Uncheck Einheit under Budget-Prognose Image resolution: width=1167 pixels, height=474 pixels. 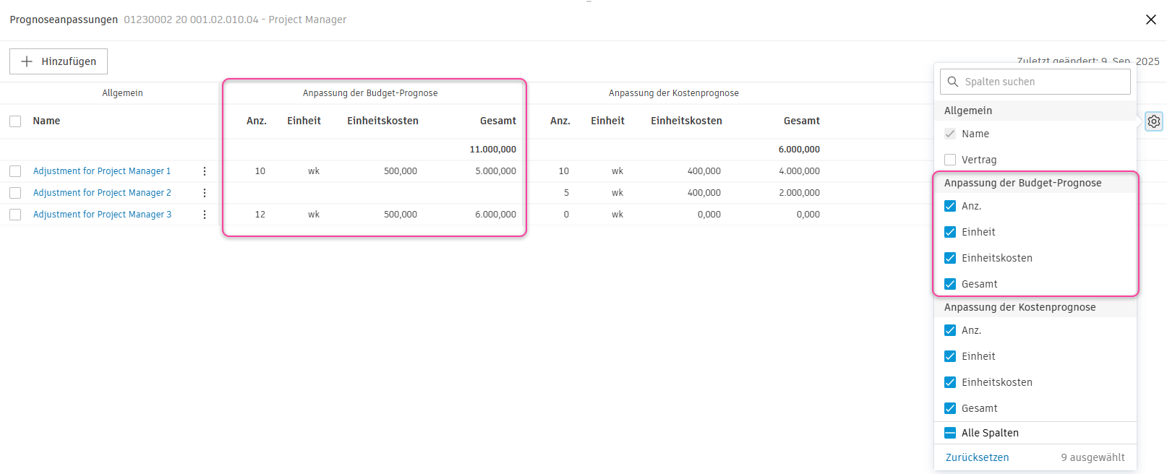(950, 232)
